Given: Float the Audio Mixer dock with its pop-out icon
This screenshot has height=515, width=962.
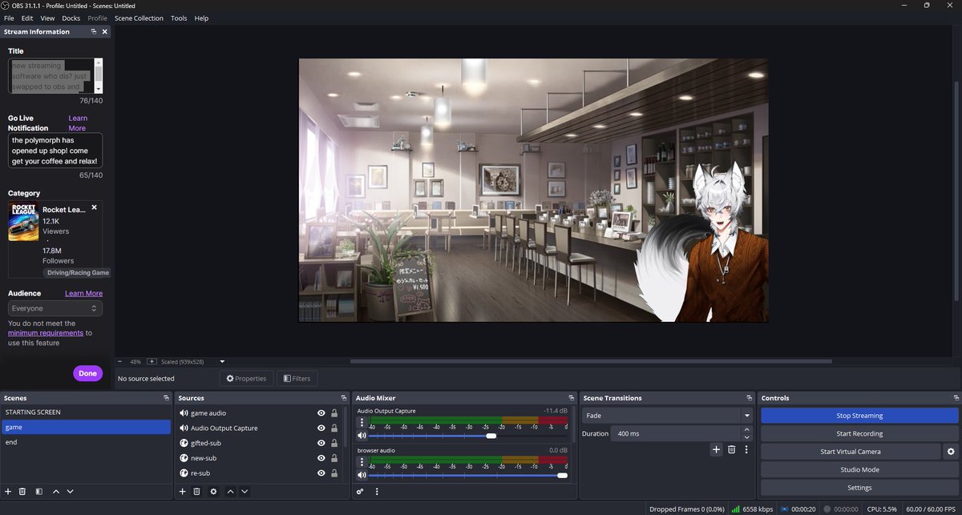Looking at the screenshot, I should 572,398.
